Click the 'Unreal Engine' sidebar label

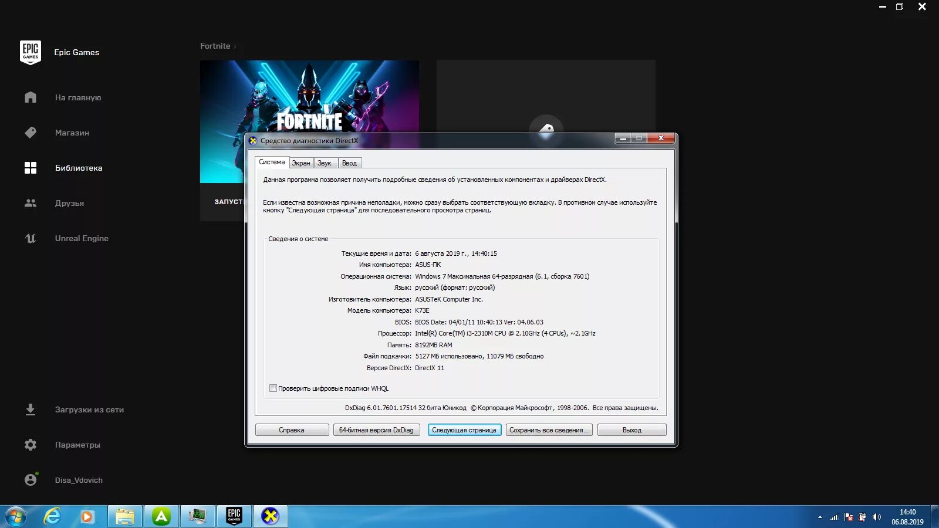[82, 238]
